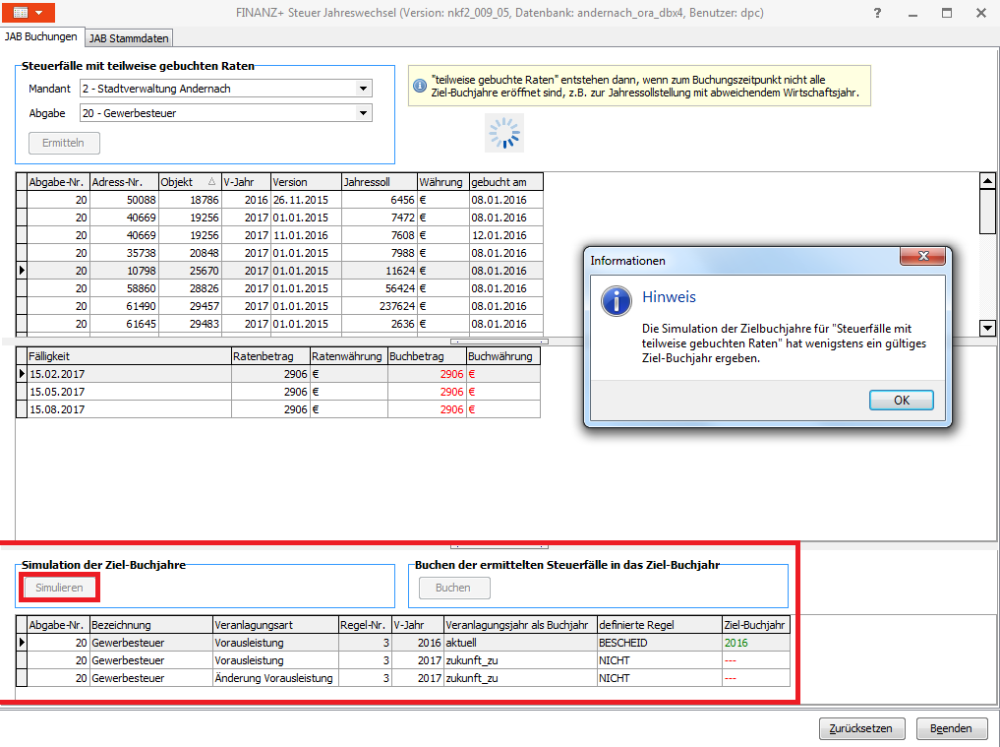Click the Bezeichnung column header
Screen dimensions: 1000x747
pos(151,625)
